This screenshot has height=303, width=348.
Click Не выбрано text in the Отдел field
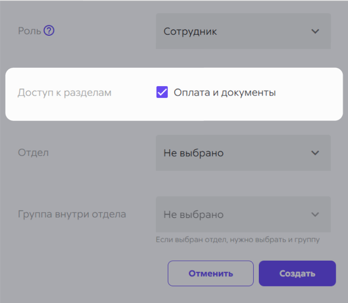193,153
